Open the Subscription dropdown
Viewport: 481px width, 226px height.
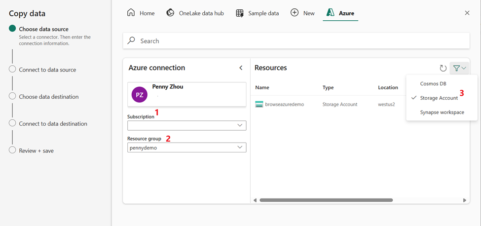pos(187,125)
